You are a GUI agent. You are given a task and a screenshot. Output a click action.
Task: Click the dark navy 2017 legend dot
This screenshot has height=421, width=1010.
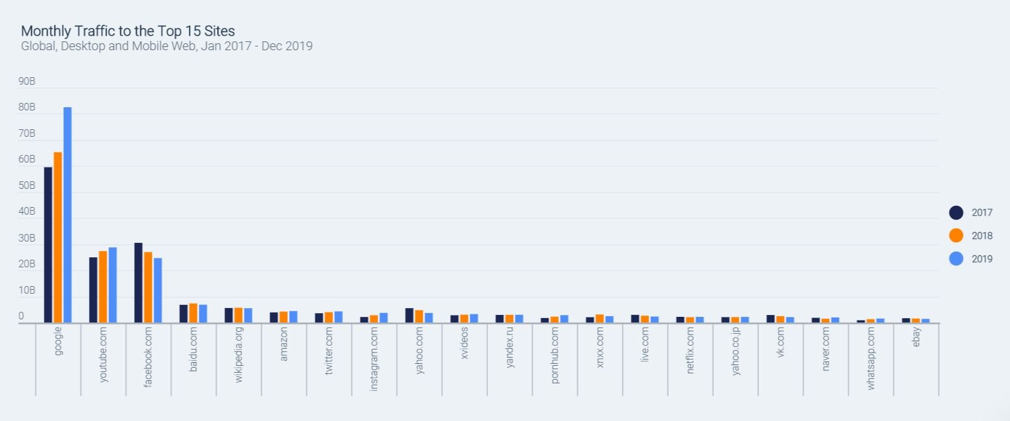(956, 213)
